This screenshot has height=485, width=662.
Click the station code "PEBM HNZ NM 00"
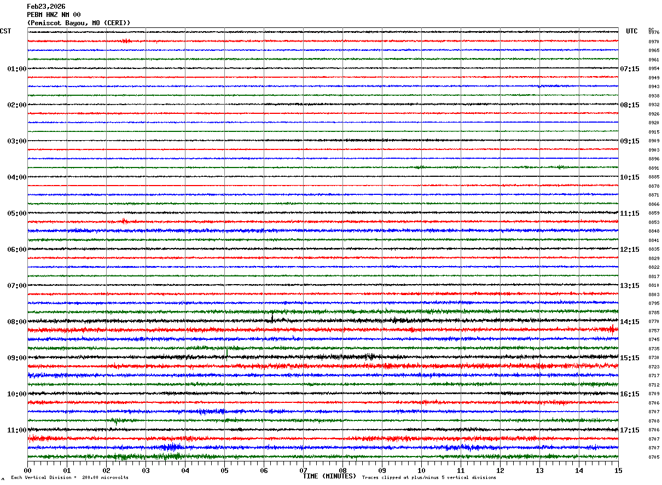54,15
